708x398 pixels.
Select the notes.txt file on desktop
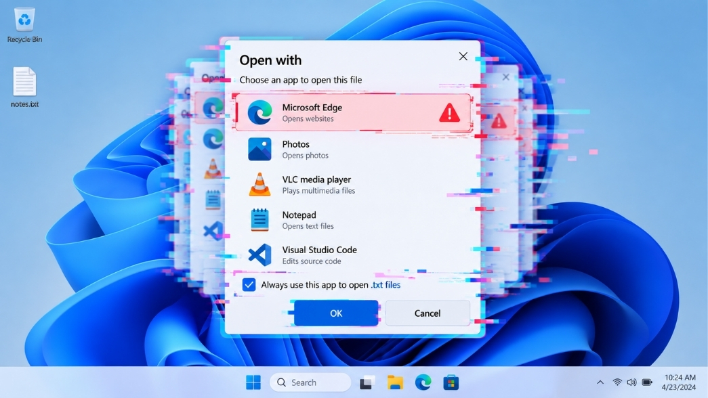[x=24, y=87]
